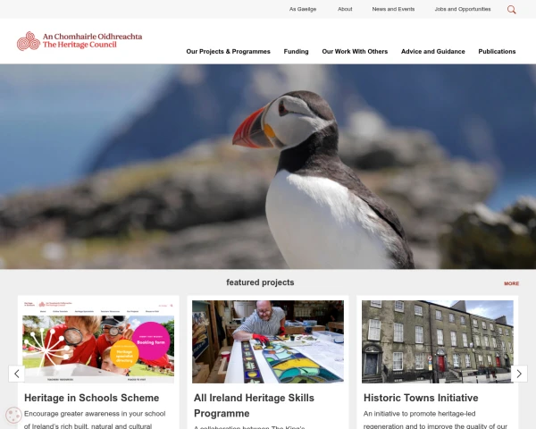Open Jobs and Opportunities link
Image resolution: width=536 pixels, height=429 pixels.
tap(463, 9)
